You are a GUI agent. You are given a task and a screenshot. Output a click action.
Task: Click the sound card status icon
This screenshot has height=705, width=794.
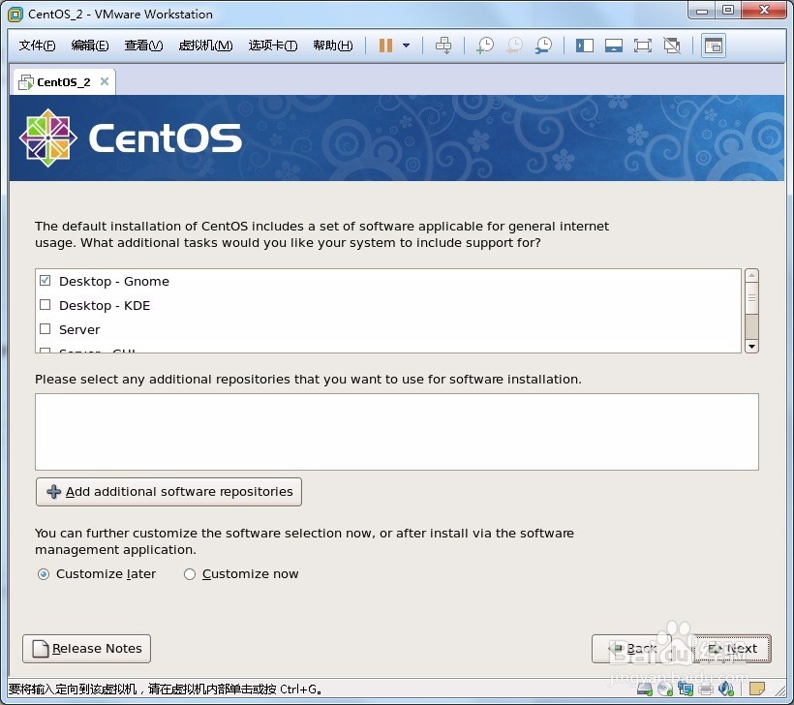725,689
